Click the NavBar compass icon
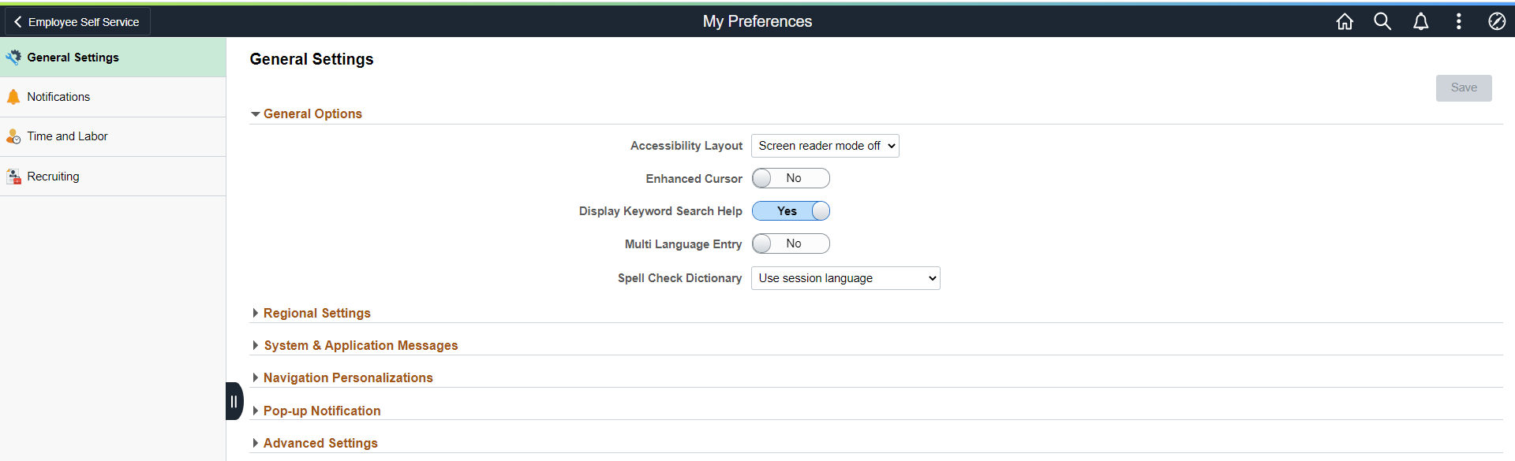The image size is (1515, 461). point(1497,22)
